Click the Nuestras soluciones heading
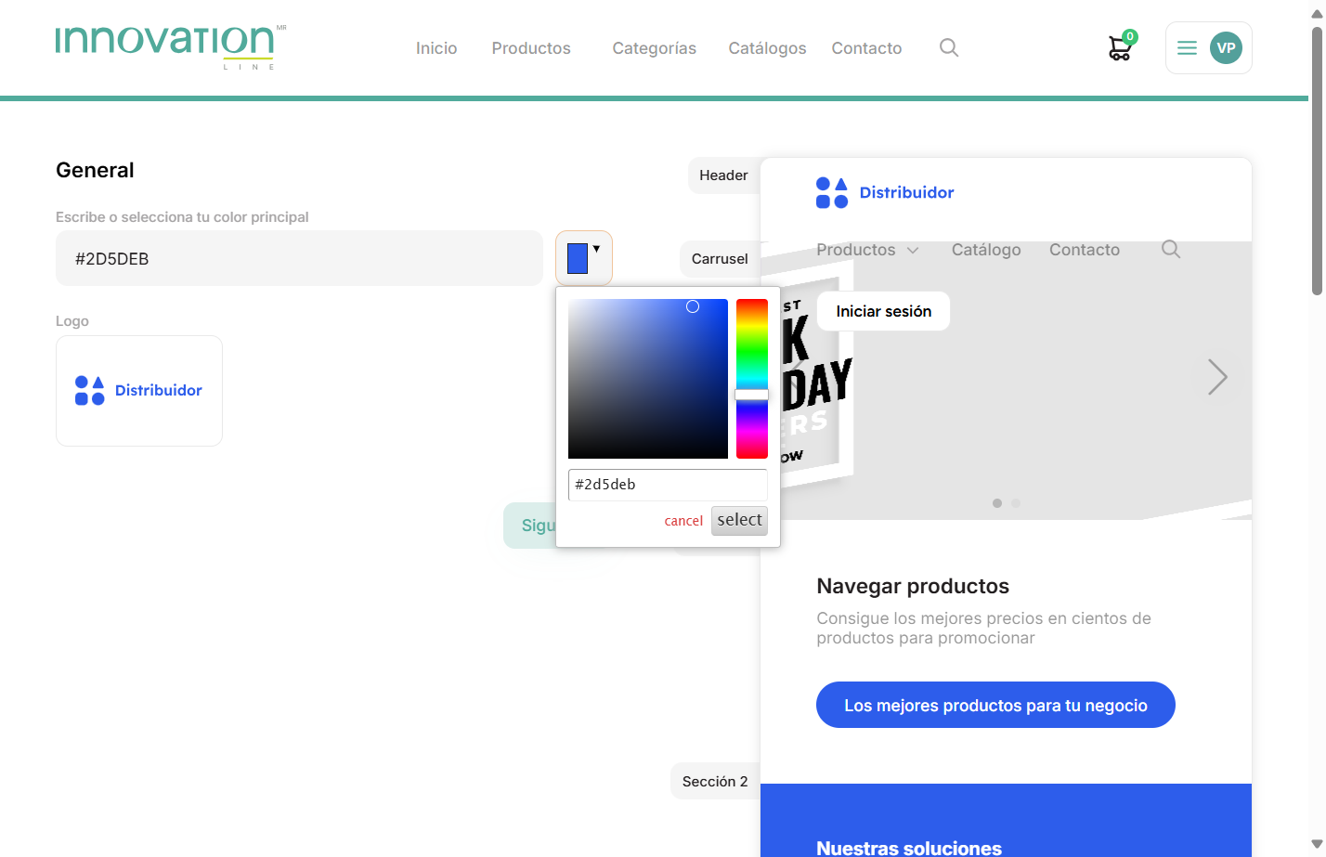1326x857 pixels. pyautogui.click(x=909, y=848)
